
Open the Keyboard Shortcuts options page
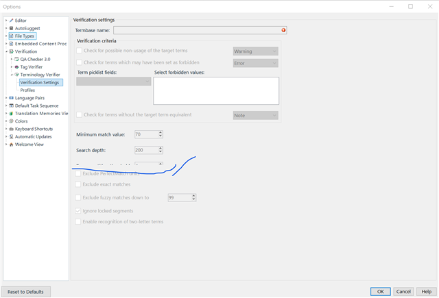tap(34, 129)
